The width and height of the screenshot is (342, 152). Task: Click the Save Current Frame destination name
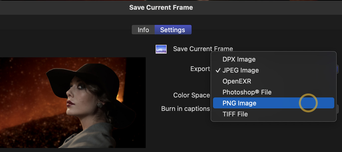[x=203, y=49]
